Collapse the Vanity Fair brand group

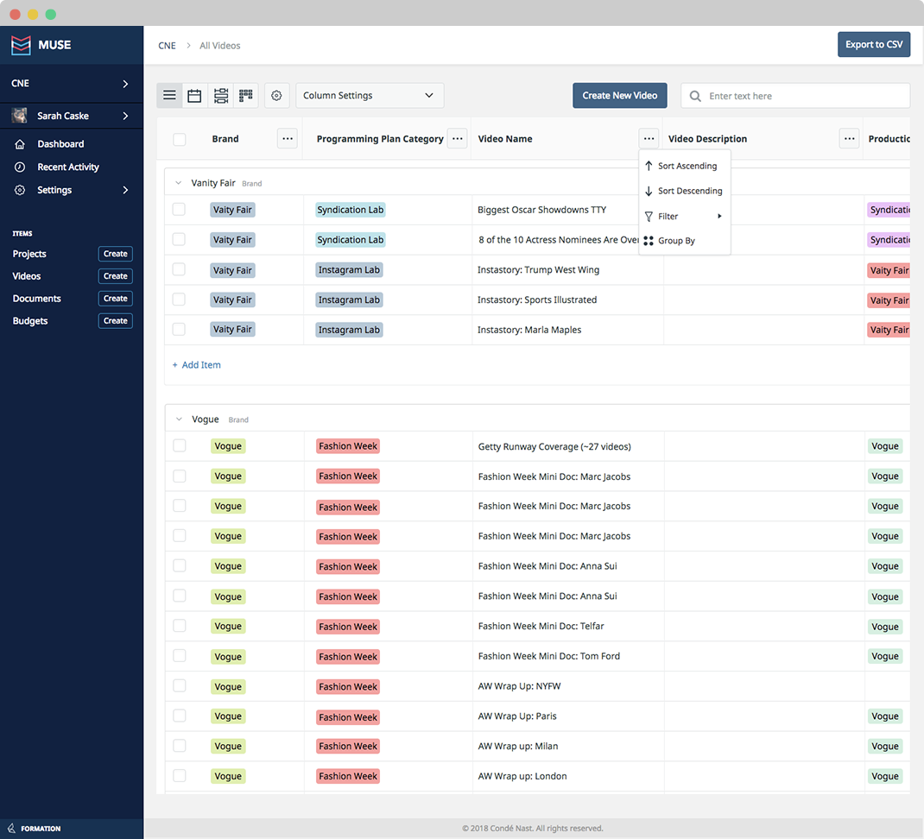point(179,183)
